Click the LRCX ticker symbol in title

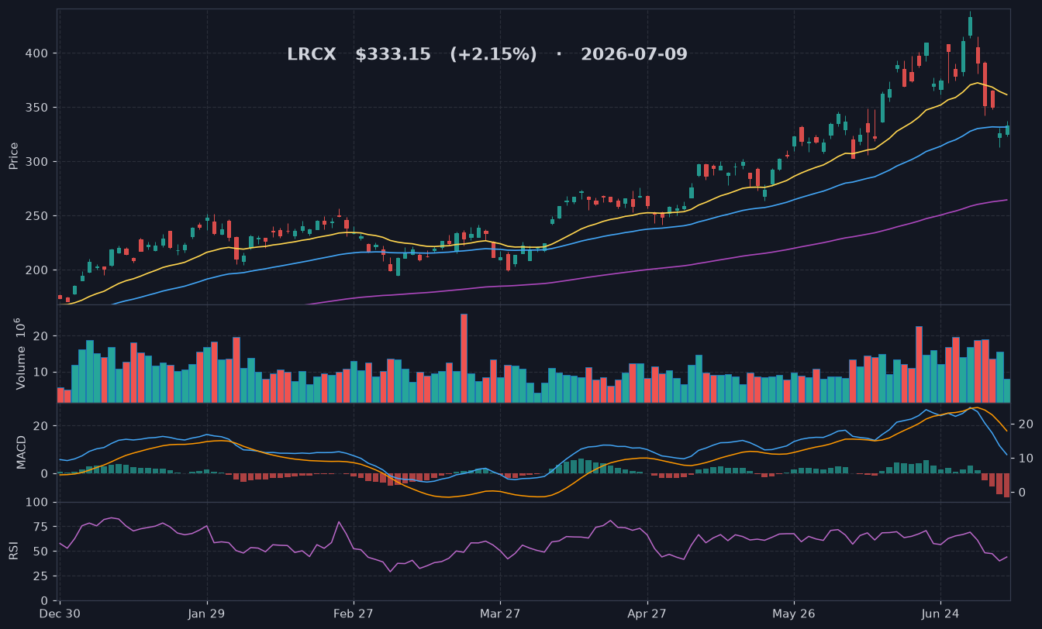click(312, 55)
